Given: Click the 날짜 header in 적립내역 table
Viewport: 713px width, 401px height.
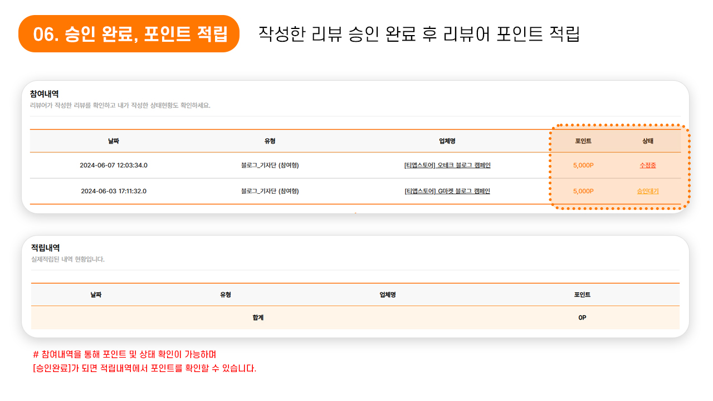Looking at the screenshot, I should pyautogui.click(x=96, y=295).
